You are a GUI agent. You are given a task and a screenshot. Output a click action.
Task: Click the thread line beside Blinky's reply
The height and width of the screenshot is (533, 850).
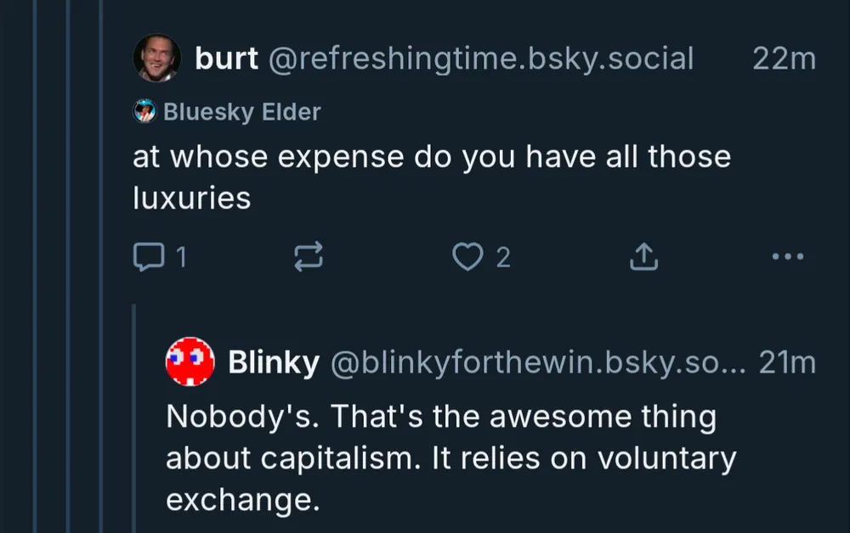[x=134, y=416]
